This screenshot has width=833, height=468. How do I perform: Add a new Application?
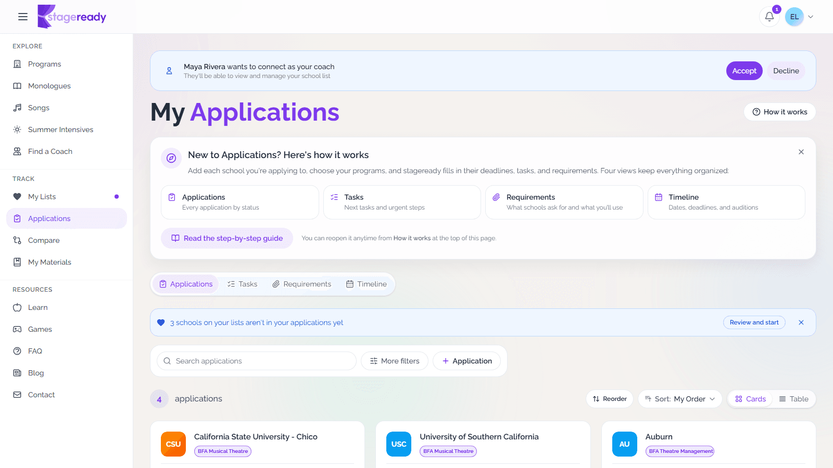[467, 361]
